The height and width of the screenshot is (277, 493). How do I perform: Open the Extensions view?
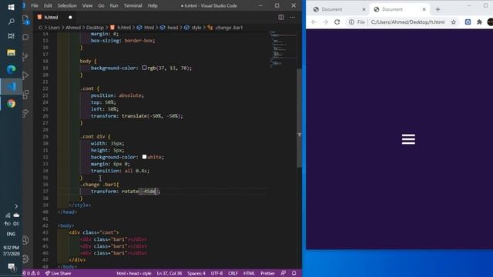point(26,94)
